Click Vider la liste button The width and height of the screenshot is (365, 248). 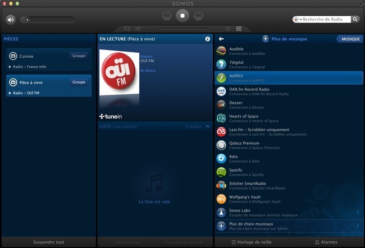(x=126, y=242)
